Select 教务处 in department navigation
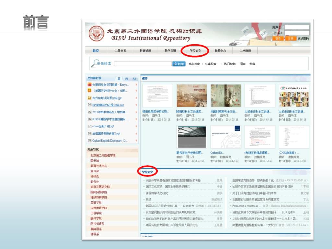Screen dimensions: 332x249 95,182
